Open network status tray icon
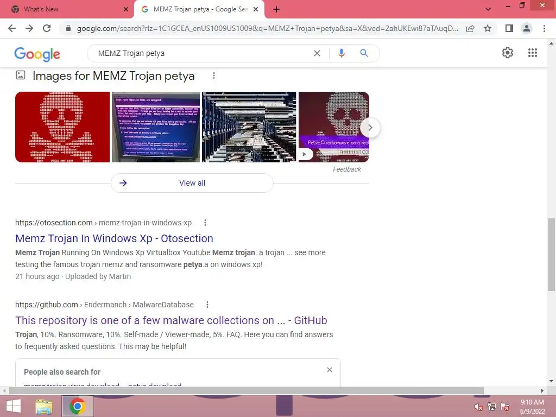Image resolution: width=556 pixels, height=417 pixels. point(492,406)
